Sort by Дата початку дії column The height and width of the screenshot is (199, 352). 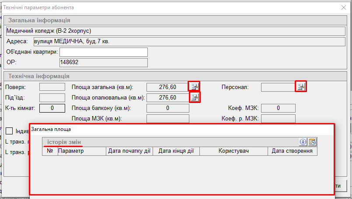coord(129,151)
